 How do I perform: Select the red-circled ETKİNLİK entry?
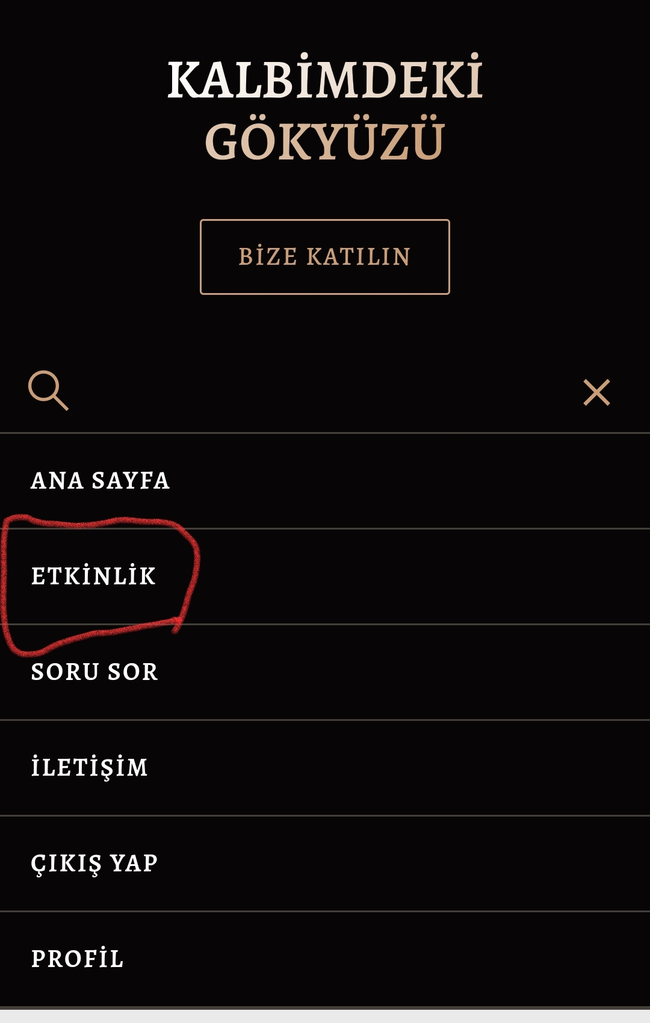pyautogui.click(x=94, y=576)
